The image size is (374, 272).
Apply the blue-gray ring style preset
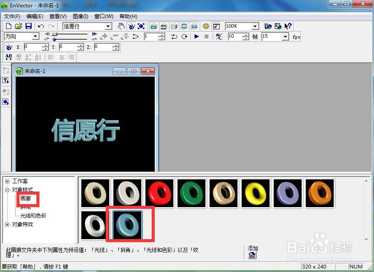(x=127, y=225)
